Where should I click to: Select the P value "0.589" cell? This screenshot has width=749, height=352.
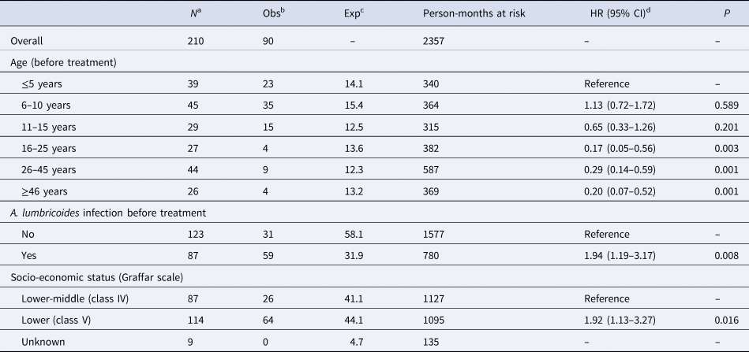point(728,105)
